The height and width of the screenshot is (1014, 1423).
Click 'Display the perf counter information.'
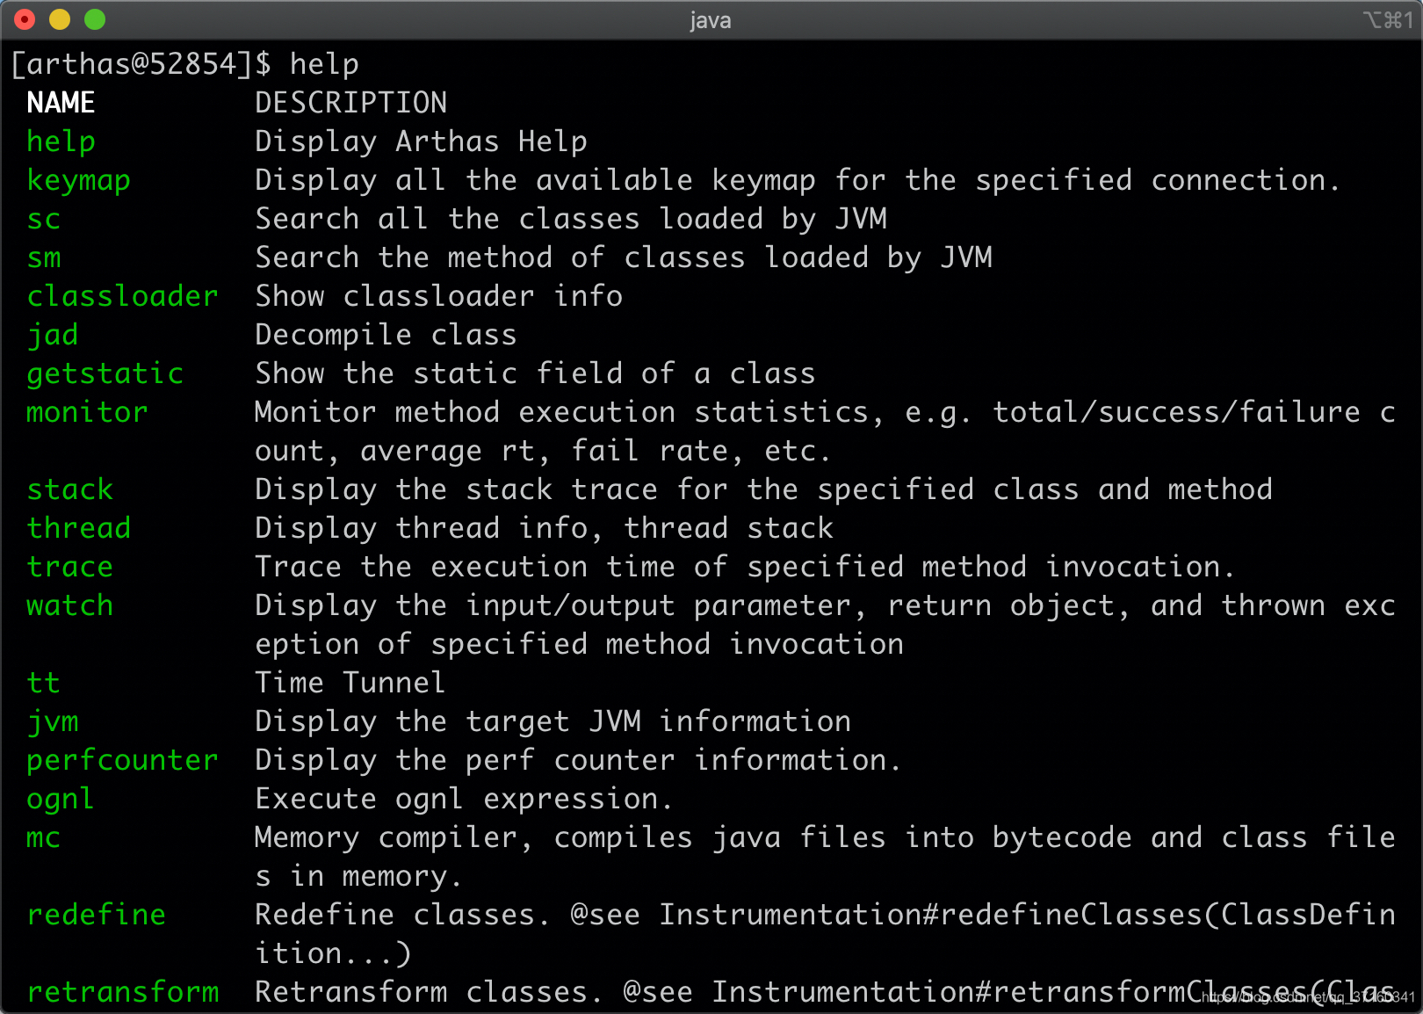[x=578, y=760]
